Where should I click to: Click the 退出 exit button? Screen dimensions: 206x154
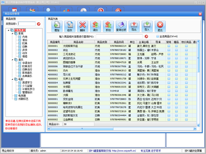pyautogui.click(x=160, y=26)
